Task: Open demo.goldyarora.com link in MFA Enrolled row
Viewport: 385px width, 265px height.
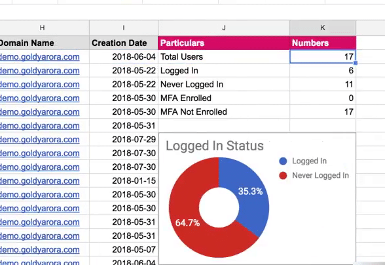Action: (x=40, y=98)
